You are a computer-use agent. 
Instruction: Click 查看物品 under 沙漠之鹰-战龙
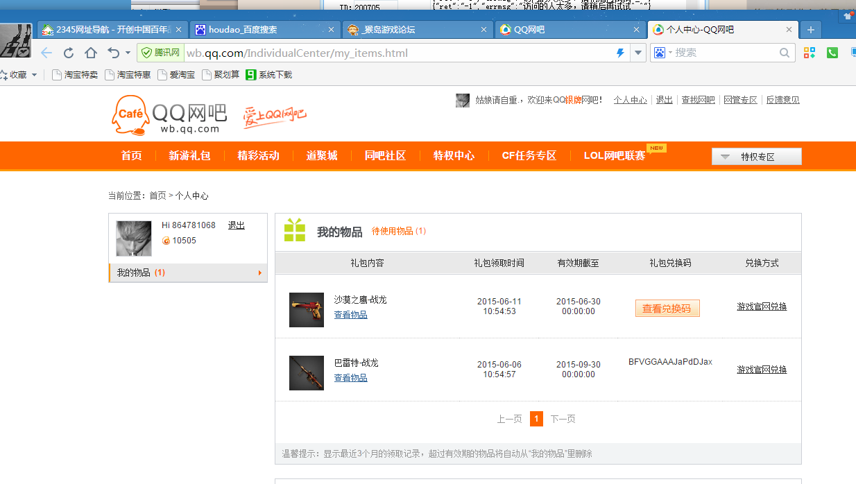point(351,315)
